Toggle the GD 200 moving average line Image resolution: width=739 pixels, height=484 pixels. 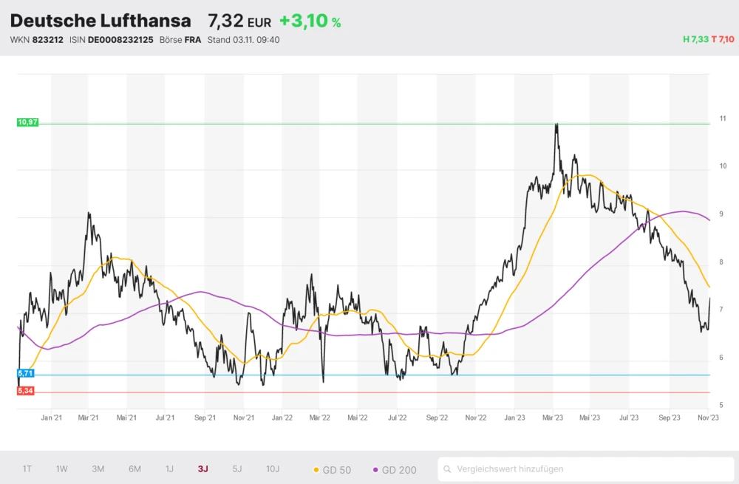tap(395, 469)
